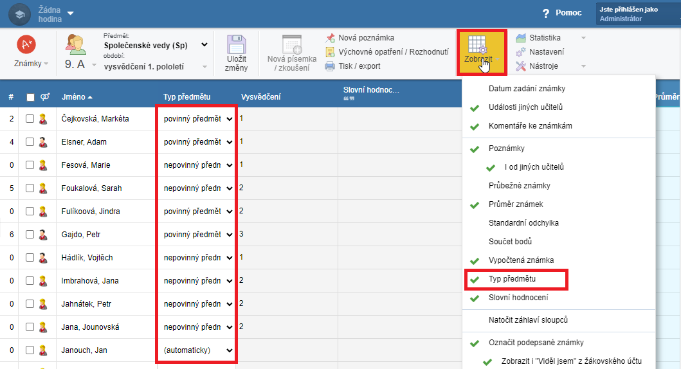Check the box for Čejkovská, Markéta

(x=30, y=118)
